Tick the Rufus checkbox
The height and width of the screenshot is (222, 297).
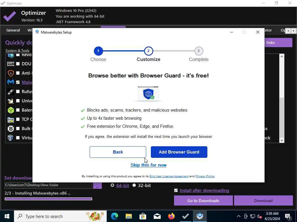18,92
